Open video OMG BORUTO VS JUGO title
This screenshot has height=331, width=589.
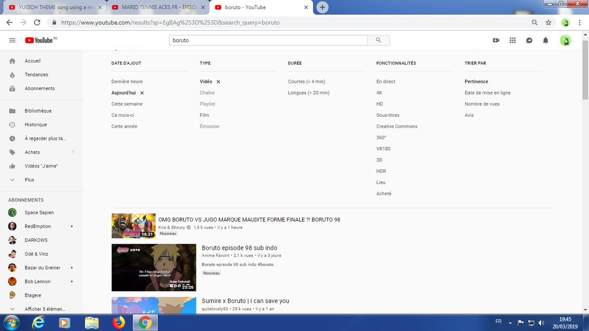click(249, 220)
